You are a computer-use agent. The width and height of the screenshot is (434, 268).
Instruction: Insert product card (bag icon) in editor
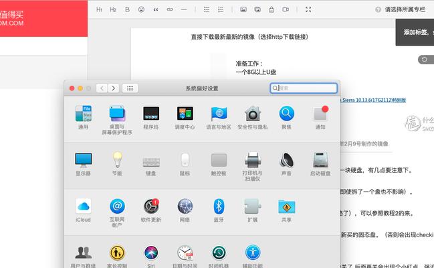tap(272, 9)
